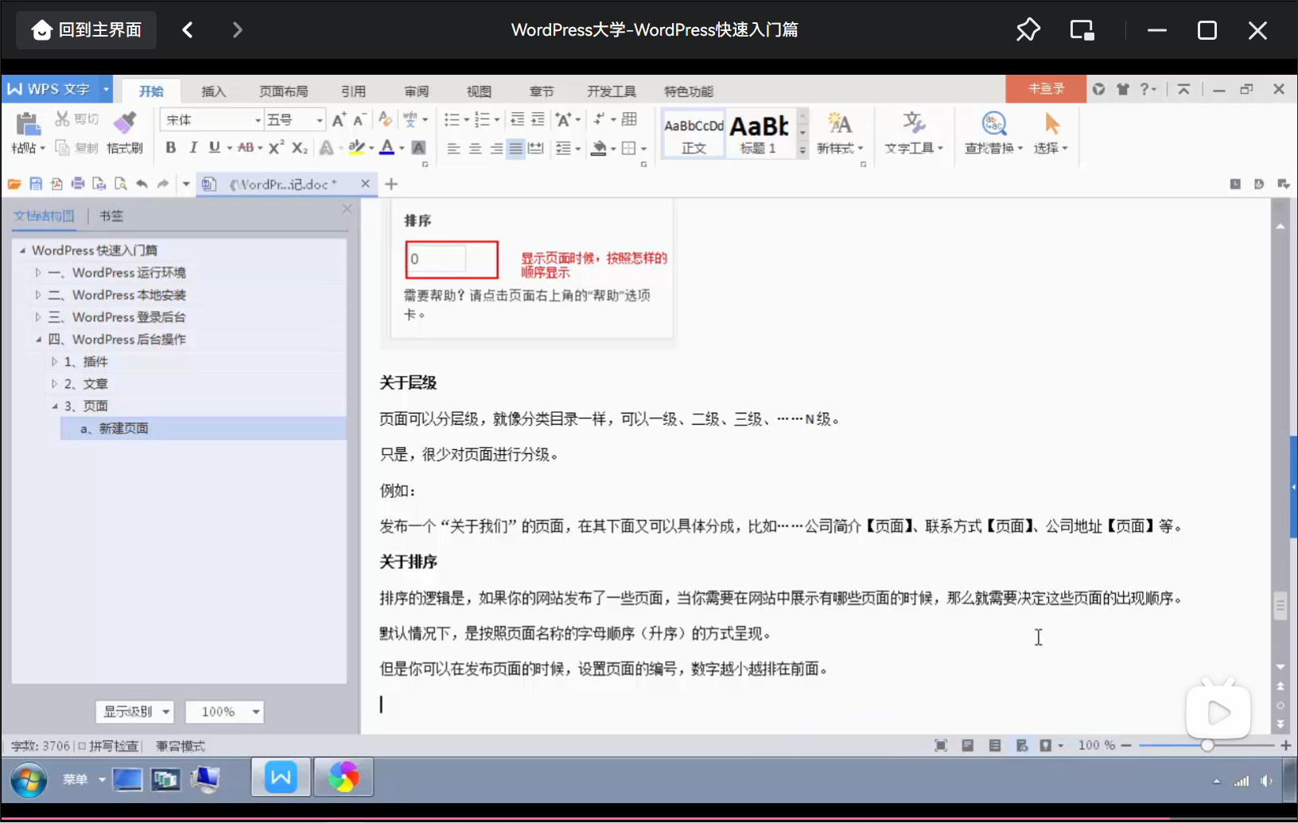
Task: Click the Bold formatting icon
Action: [x=170, y=148]
